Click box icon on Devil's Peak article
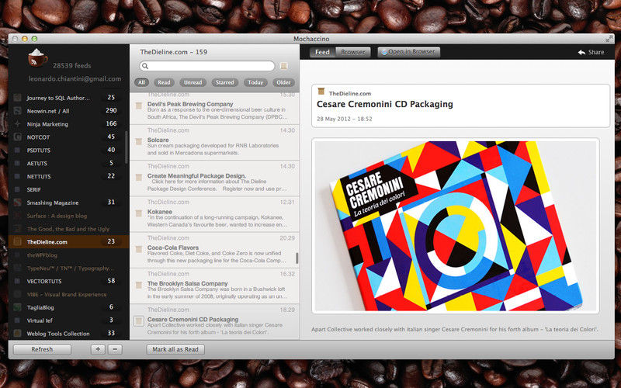The height and width of the screenshot is (388, 621). tap(139, 106)
